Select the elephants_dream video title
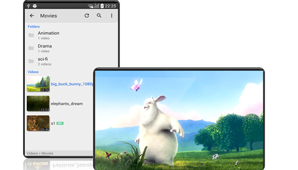 [67, 104]
